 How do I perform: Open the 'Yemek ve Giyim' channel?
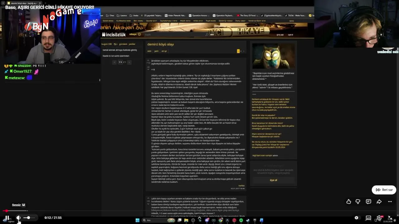point(257,21)
